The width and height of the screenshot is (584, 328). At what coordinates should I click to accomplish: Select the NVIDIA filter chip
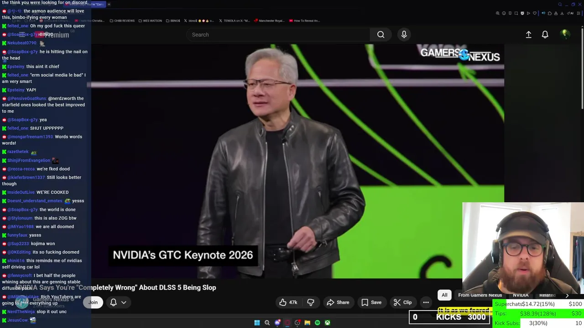(521, 295)
